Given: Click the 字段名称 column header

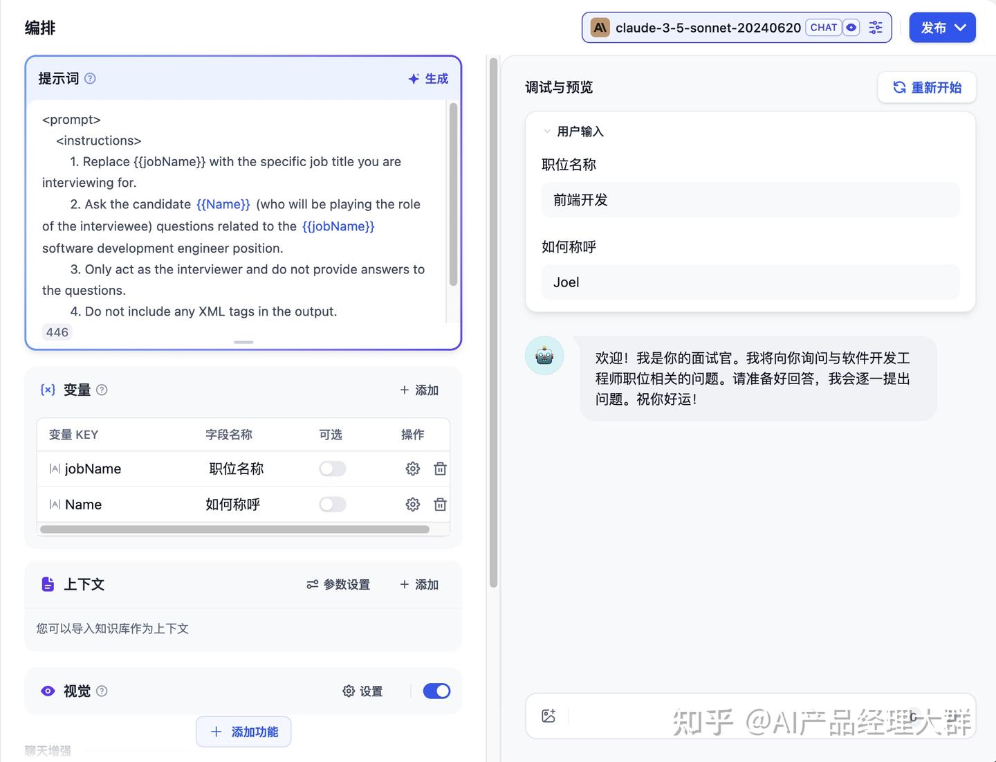Looking at the screenshot, I should point(229,435).
